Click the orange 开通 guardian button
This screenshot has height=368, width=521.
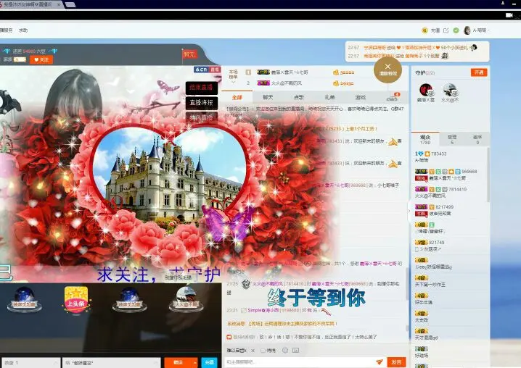click(x=479, y=72)
